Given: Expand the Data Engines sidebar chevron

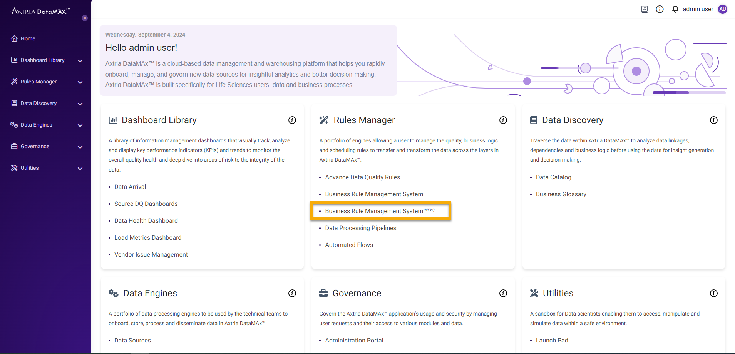Looking at the screenshot, I should click(80, 125).
